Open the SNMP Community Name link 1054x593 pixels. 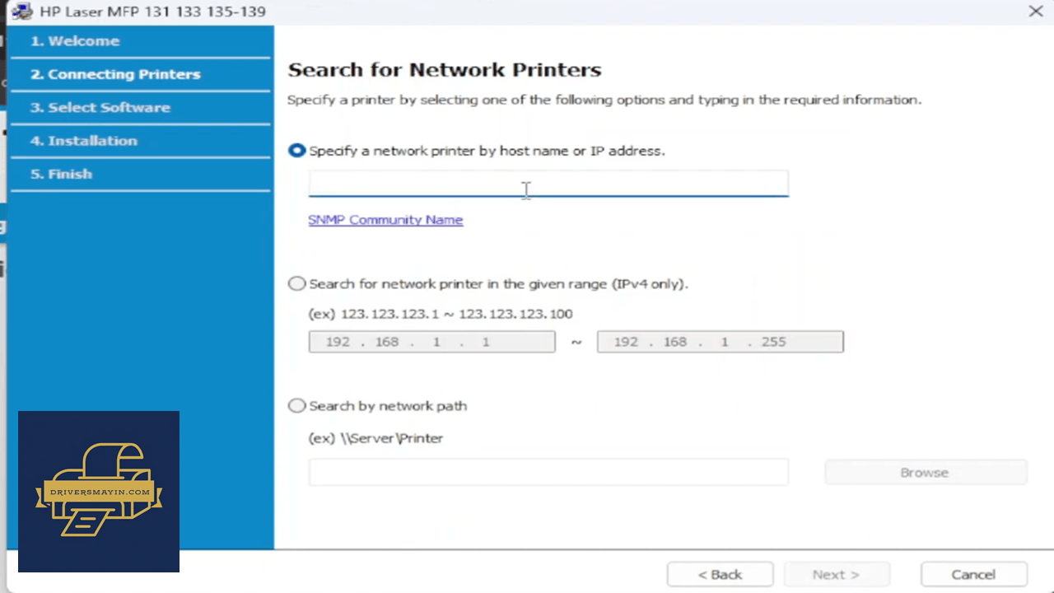coord(385,220)
